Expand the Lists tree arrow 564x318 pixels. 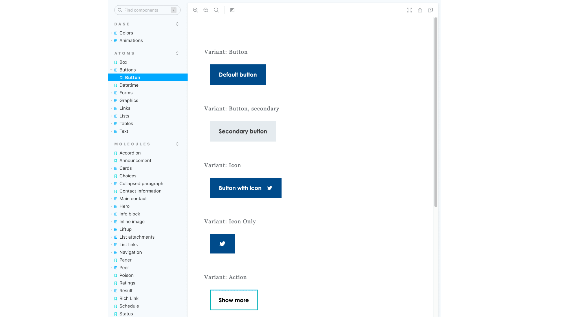coord(111,116)
